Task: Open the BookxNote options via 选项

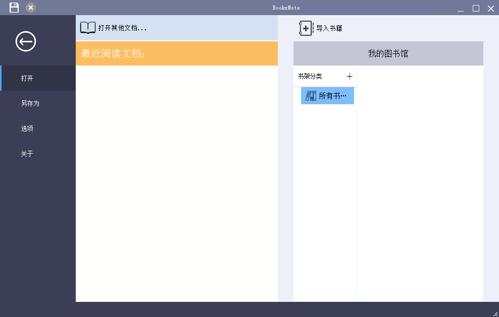Action: 27,129
